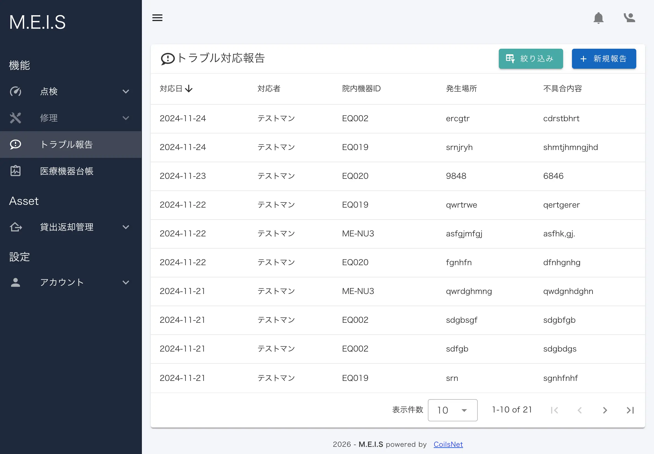Click cell qertgerer
Viewport: 654px width, 454px height.
pyautogui.click(x=561, y=205)
